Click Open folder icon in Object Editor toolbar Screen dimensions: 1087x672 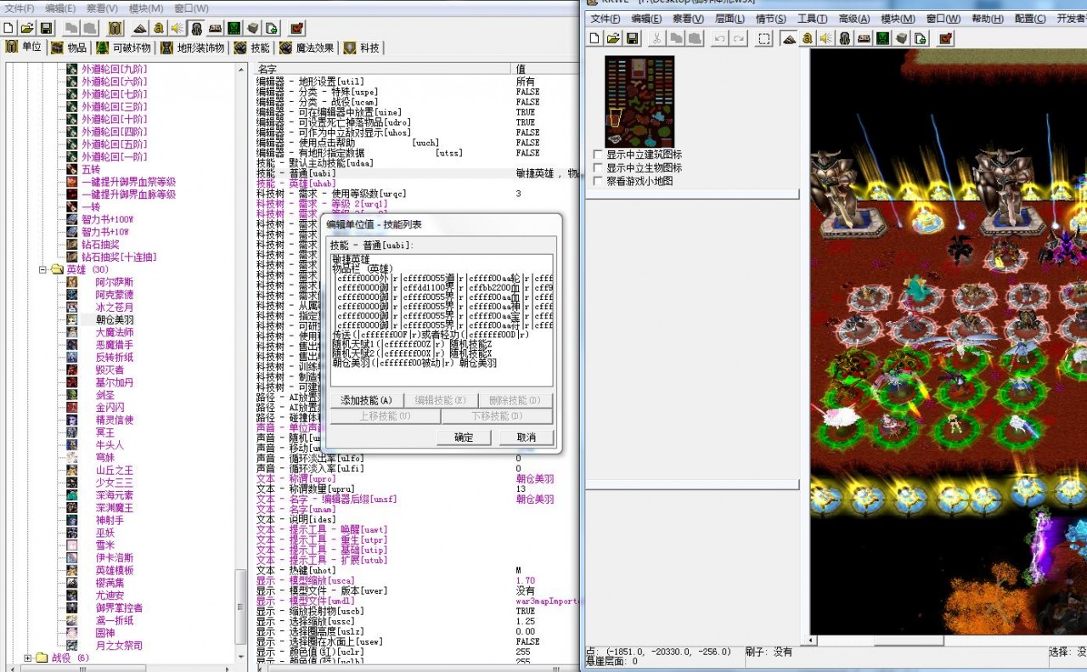point(27,28)
